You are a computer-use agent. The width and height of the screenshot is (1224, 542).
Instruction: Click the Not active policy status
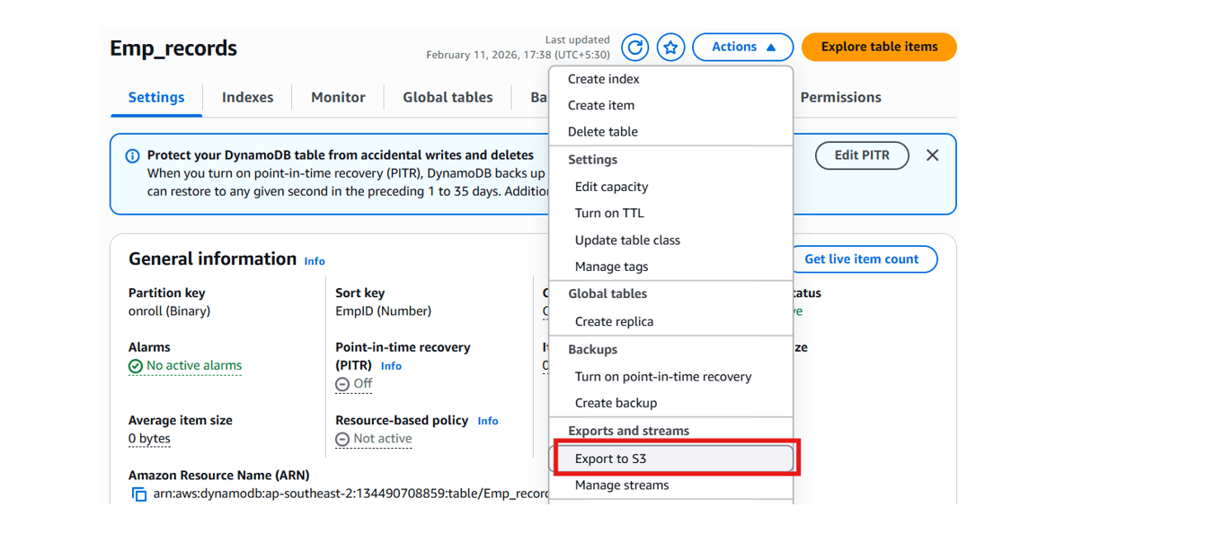[x=374, y=439]
